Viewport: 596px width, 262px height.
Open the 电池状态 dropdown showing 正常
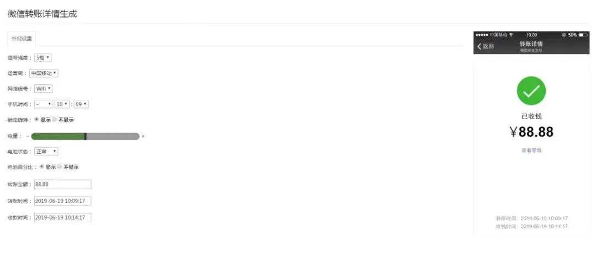click(46, 151)
